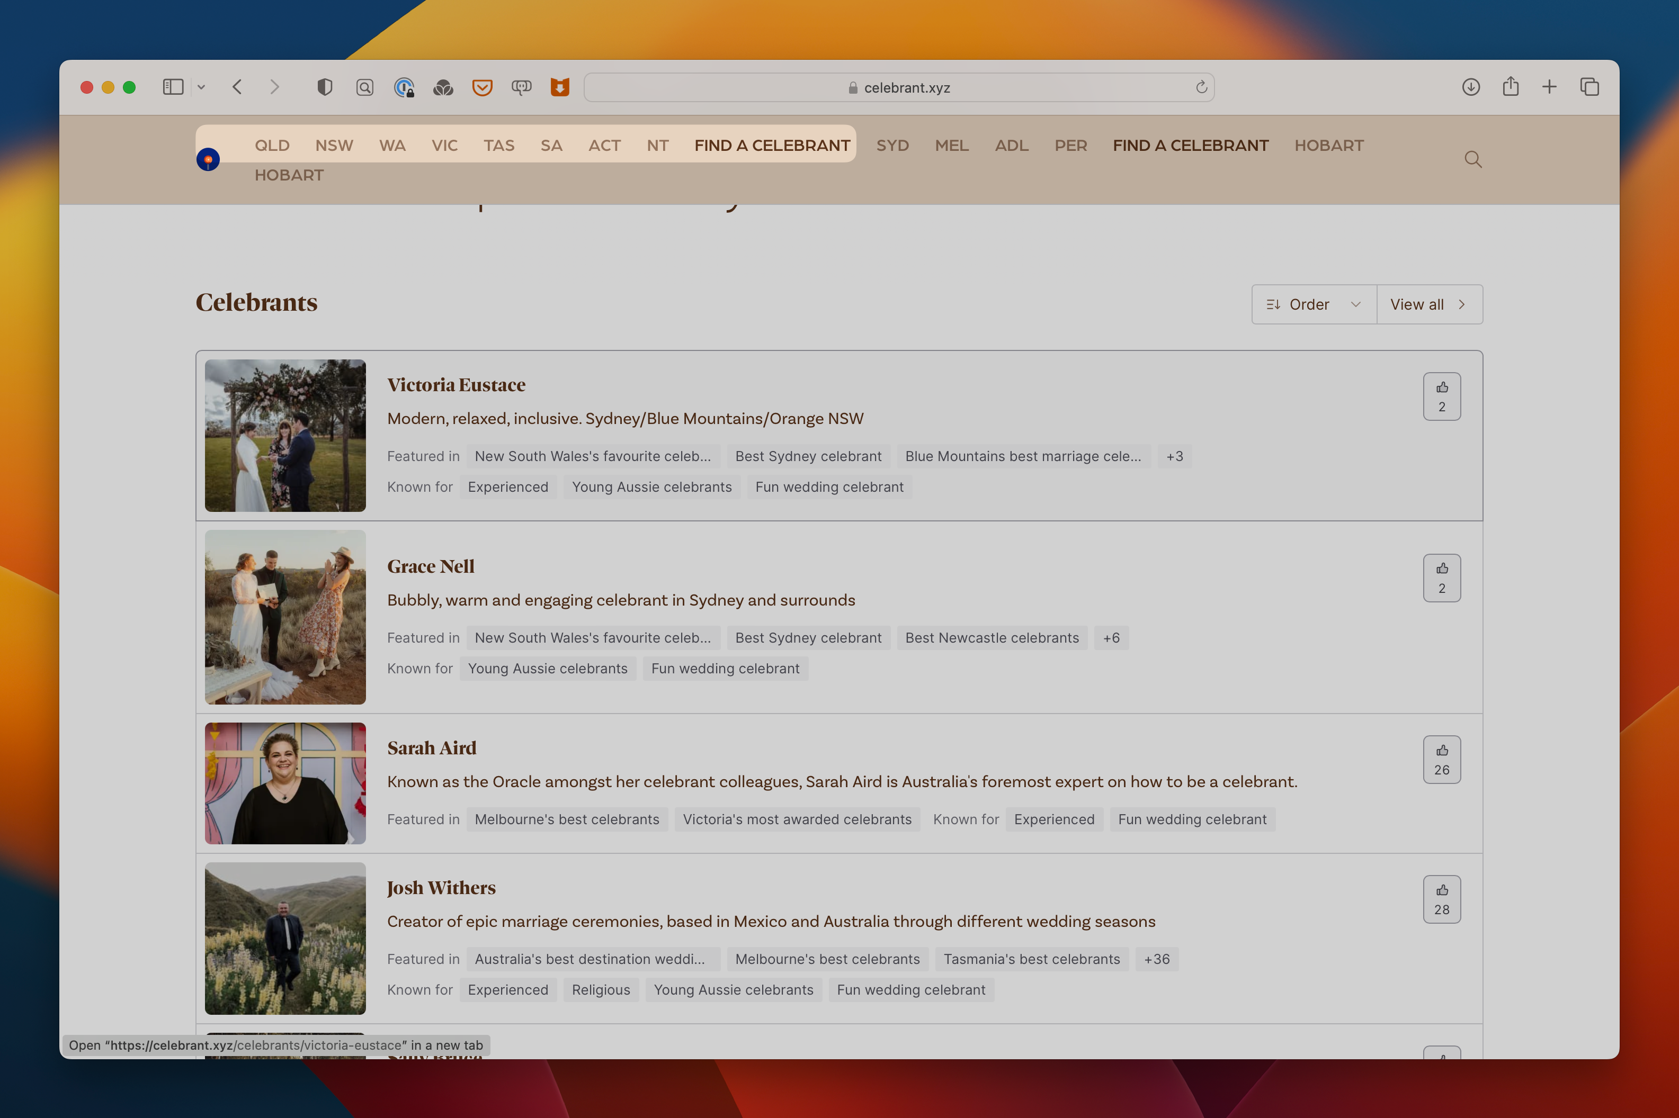Open the orange fox extension icon
1679x1118 pixels.
[x=560, y=87]
